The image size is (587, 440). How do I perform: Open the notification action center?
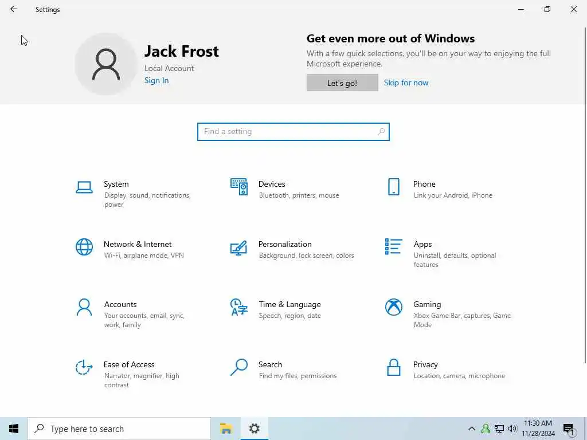click(x=569, y=429)
